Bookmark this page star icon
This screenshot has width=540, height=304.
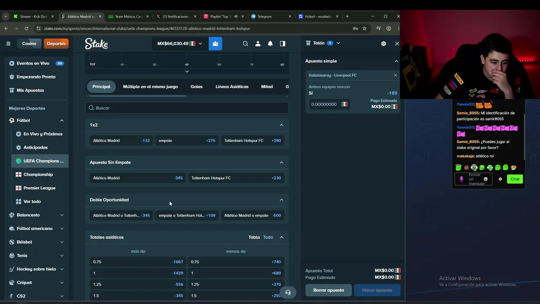364,28
